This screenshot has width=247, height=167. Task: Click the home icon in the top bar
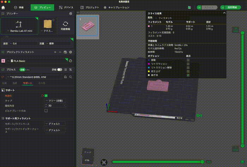click(x=4, y=7)
